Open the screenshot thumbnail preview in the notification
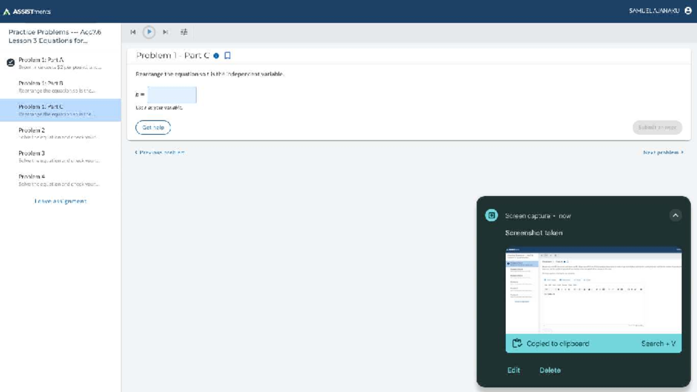 [593, 291]
